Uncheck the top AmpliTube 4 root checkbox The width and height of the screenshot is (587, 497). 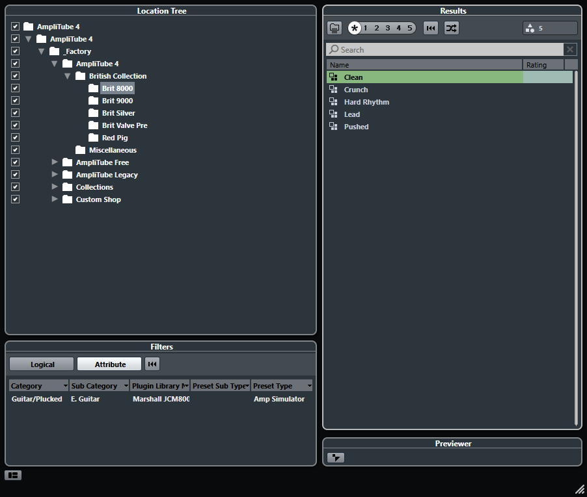(16, 27)
